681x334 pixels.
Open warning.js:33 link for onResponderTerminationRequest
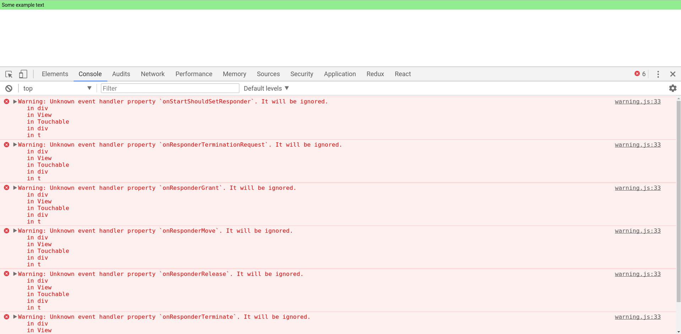tap(638, 145)
